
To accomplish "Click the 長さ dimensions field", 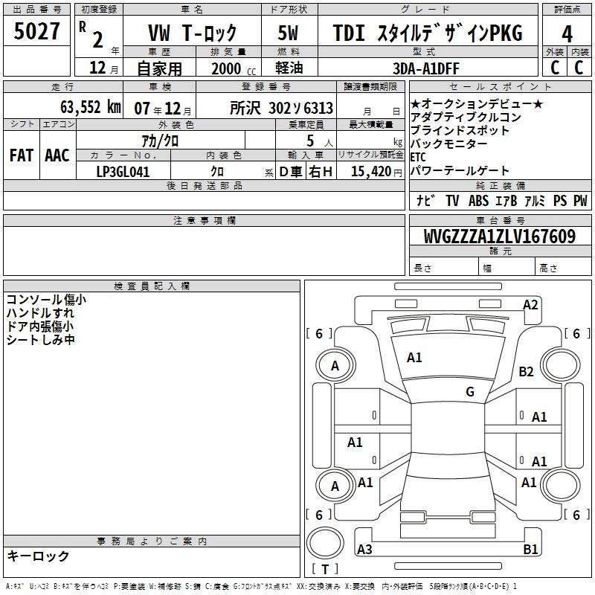I will 444,268.
